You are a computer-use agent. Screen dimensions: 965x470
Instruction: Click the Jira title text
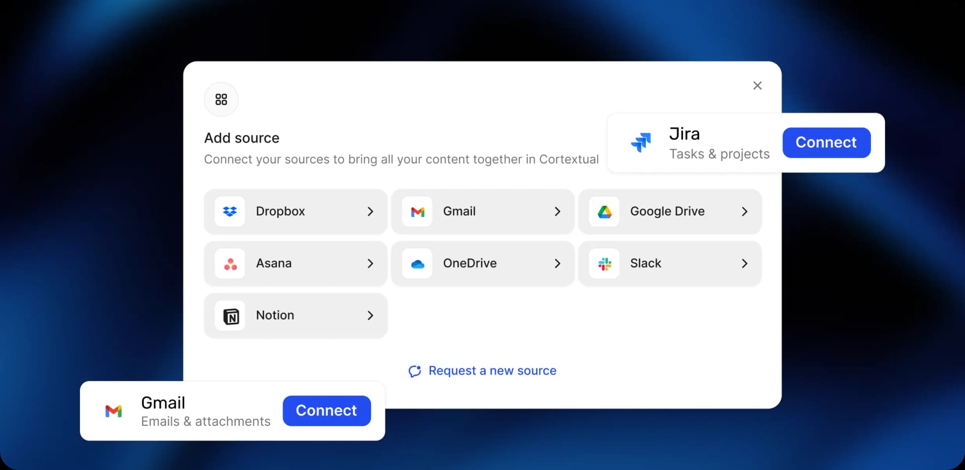[685, 134]
